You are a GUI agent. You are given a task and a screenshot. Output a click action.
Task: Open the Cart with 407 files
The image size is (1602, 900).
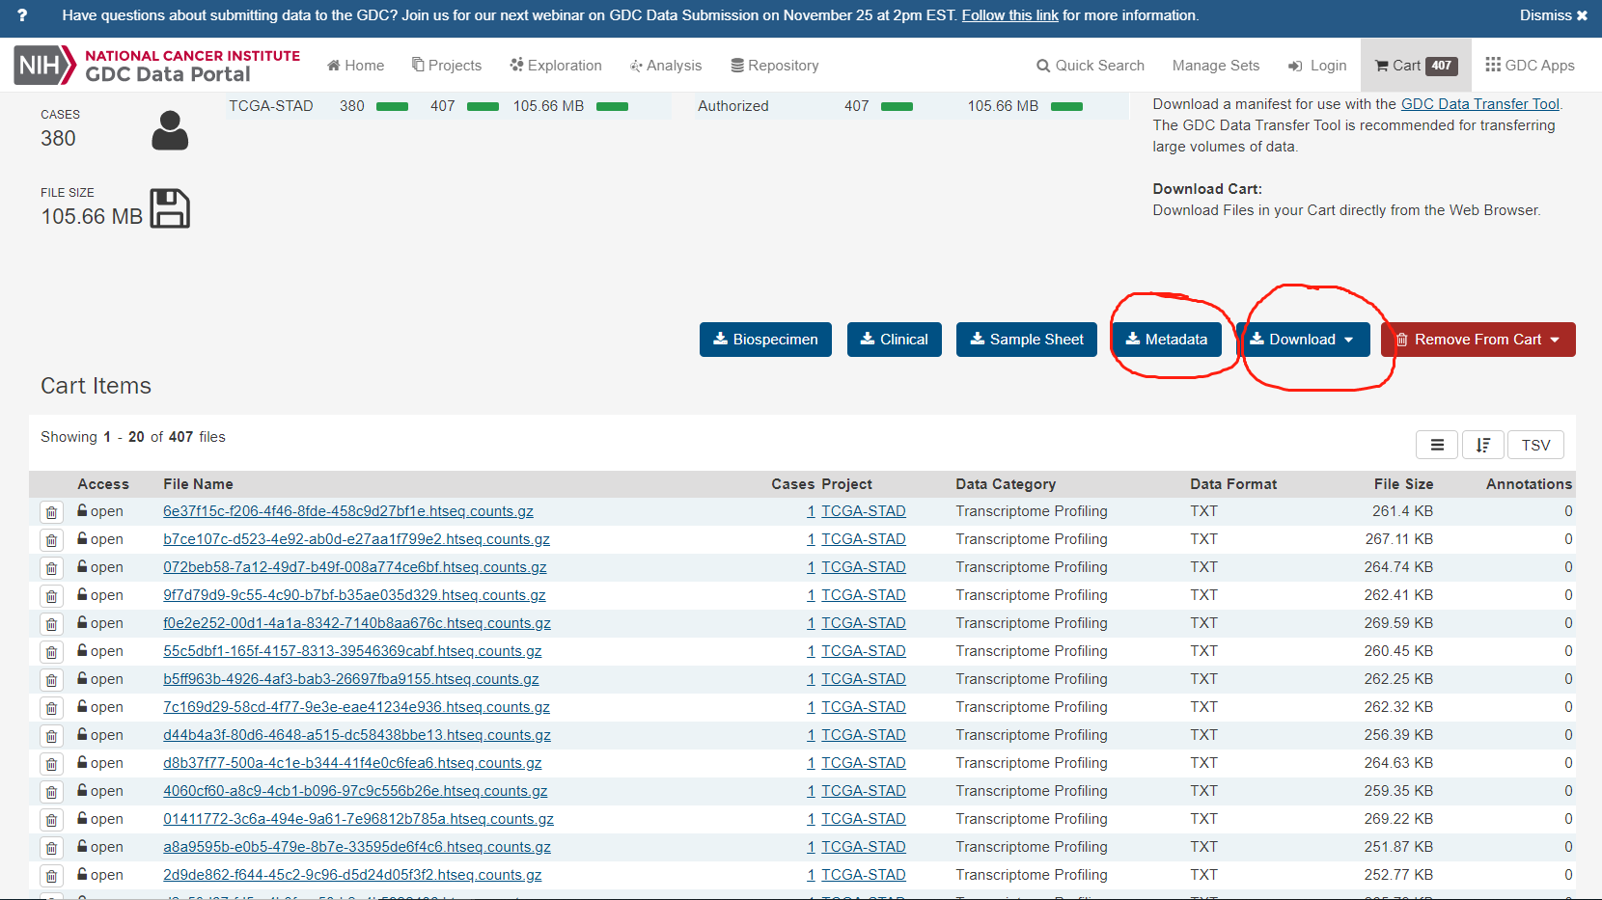click(1416, 66)
